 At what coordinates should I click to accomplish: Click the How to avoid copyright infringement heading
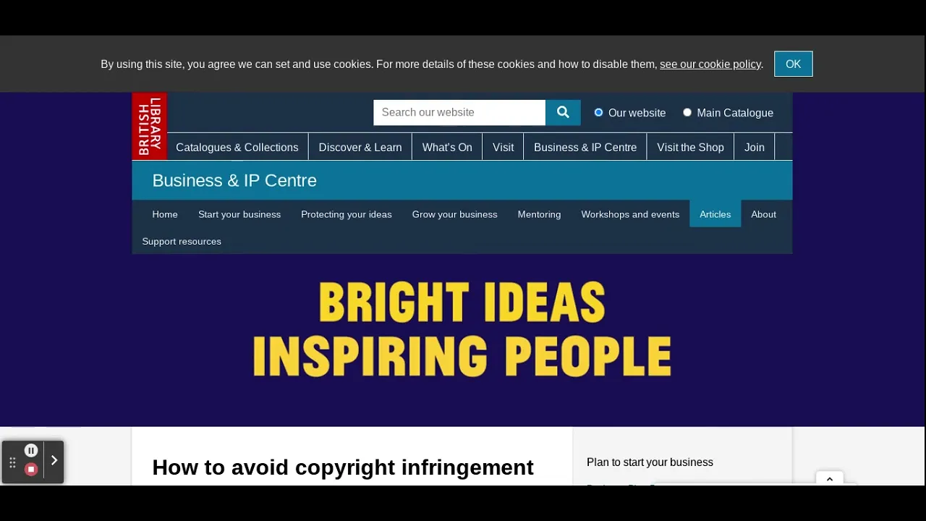pyautogui.click(x=343, y=467)
